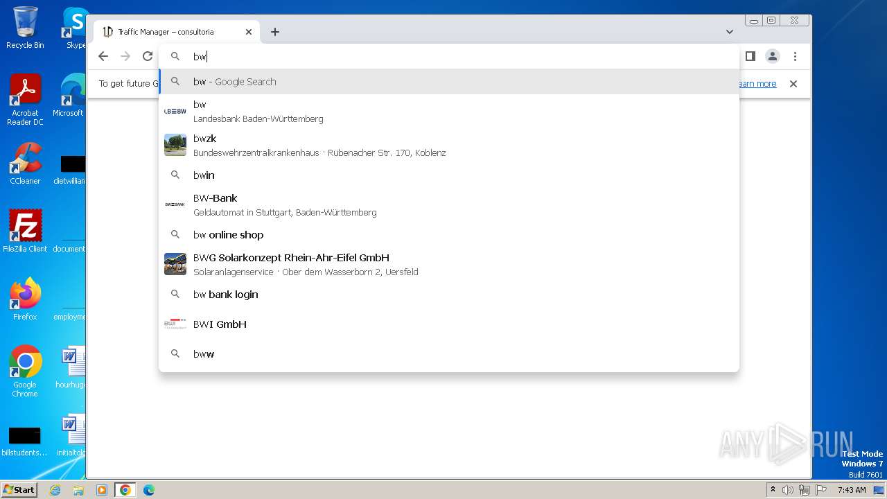
Task: Open the Chrome profile avatar
Action: 773,56
